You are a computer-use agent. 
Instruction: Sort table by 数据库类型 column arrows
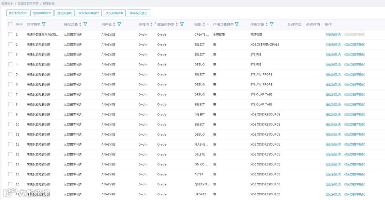coord(177,24)
